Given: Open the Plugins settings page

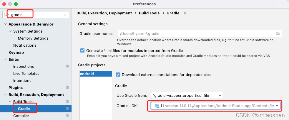Looking at the screenshot, I should [x=16, y=87].
